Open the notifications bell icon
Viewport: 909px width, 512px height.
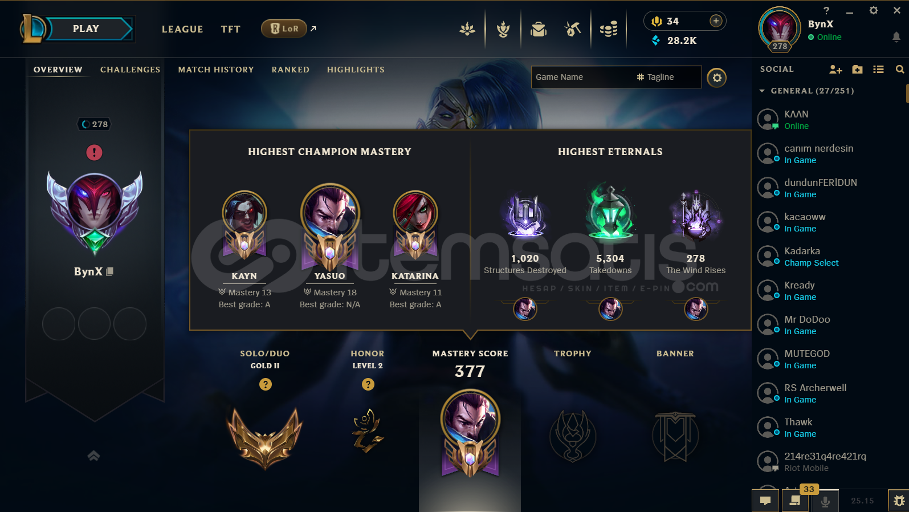click(x=896, y=37)
